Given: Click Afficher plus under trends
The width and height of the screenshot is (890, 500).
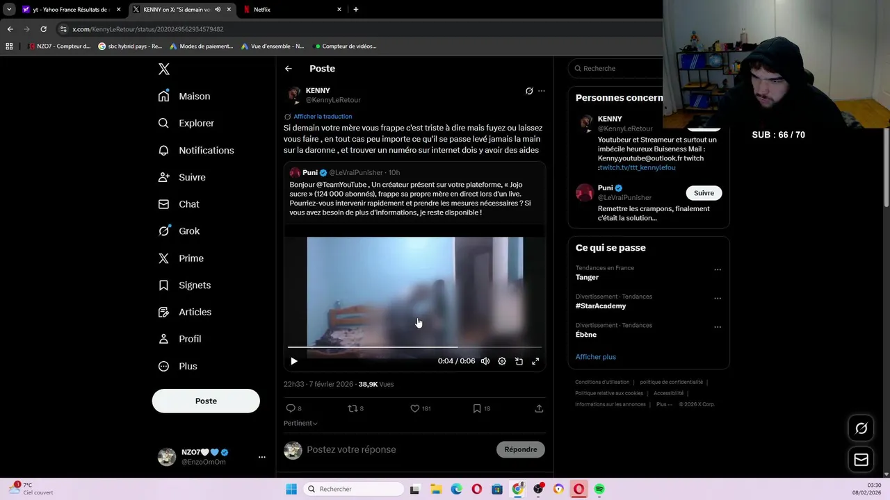Looking at the screenshot, I should [x=596, y=357].
